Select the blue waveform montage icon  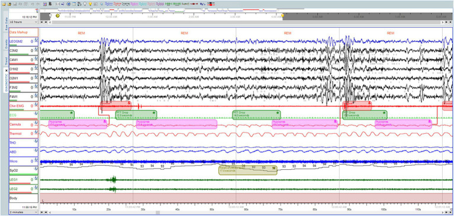(108, 4)
